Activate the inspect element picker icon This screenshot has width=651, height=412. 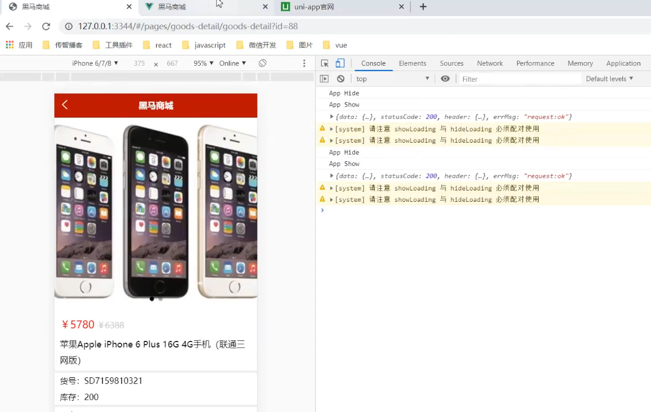[325, 63]
